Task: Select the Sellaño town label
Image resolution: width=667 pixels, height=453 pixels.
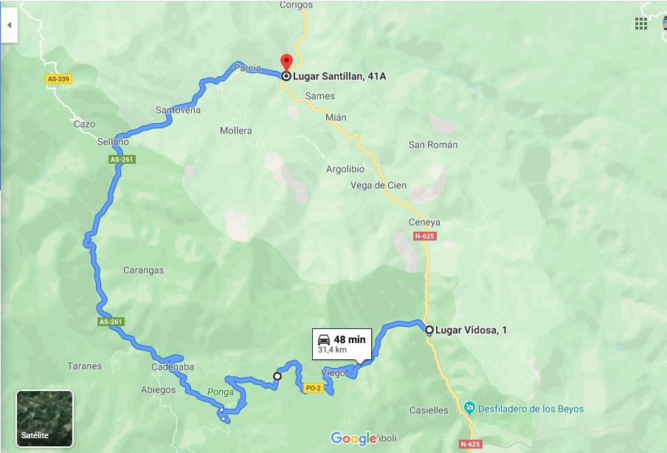Action: pyautogui.click(x=113, y=142)
